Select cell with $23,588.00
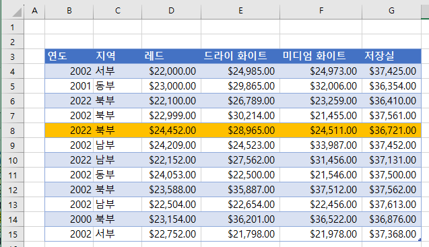The height and width of the screenshot is (247, 429). click(x=171, y=189)
